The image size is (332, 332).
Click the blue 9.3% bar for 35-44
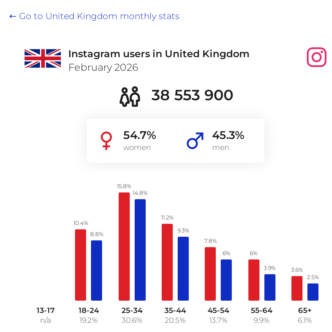pyautogui.click(x=183, y=269)
